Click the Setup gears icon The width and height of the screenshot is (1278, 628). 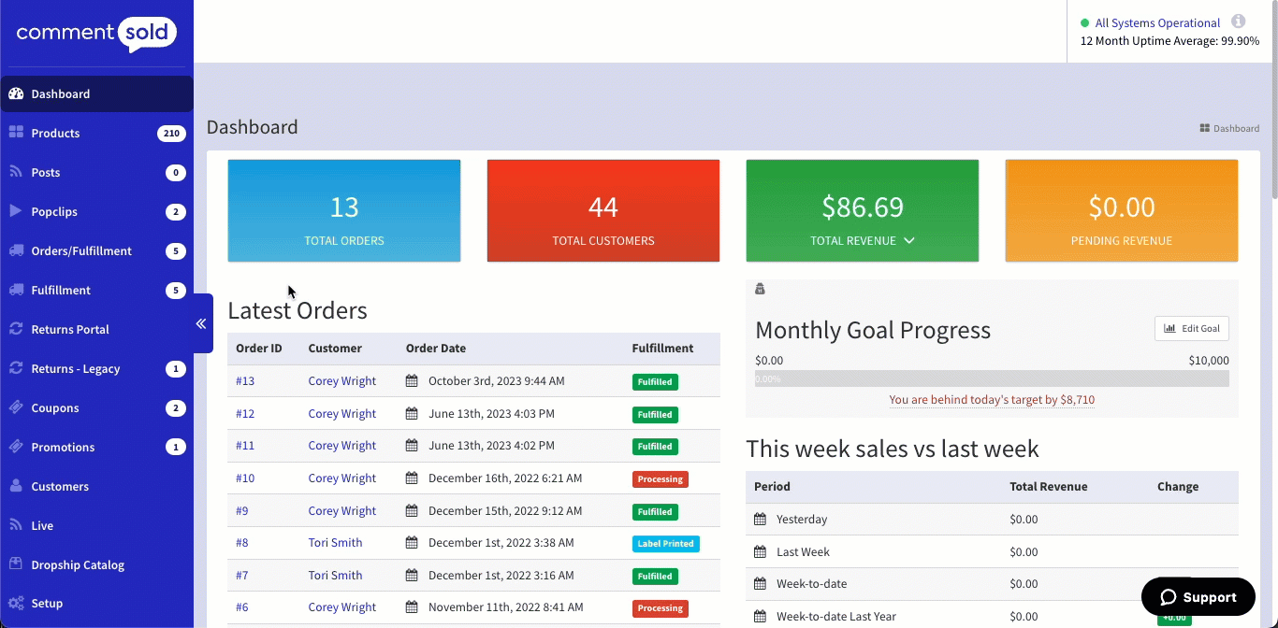pos(16,604)
